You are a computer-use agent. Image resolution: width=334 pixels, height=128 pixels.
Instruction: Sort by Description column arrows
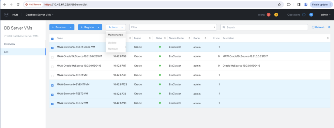click(328, 38)
